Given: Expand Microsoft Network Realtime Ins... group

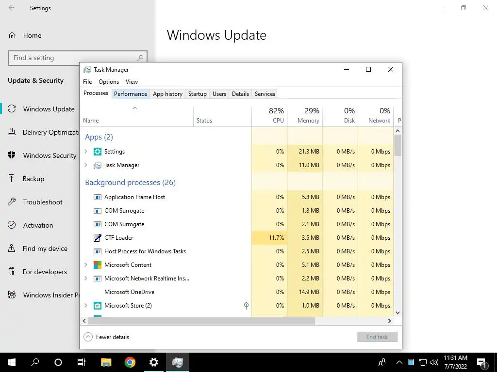Looking at the screenshot, I should tap(86, 279).
